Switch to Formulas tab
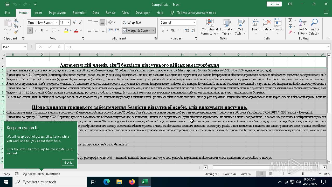 pyautogui.click(x=79, y=12)
